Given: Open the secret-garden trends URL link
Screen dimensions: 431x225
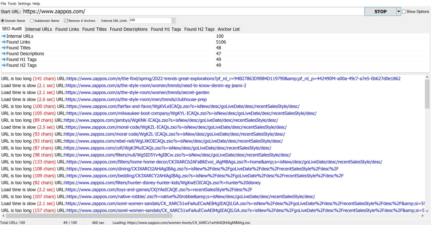Looking at the screenshot, I should pyautogui.click(x=138, y=93).
